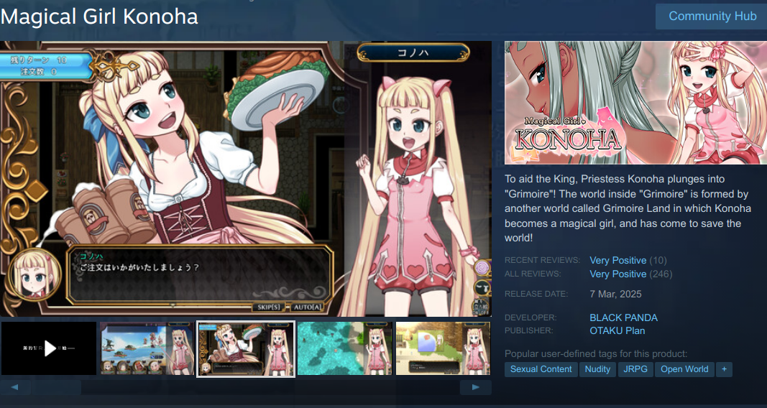Open the Open World tag

pos(684,369)
